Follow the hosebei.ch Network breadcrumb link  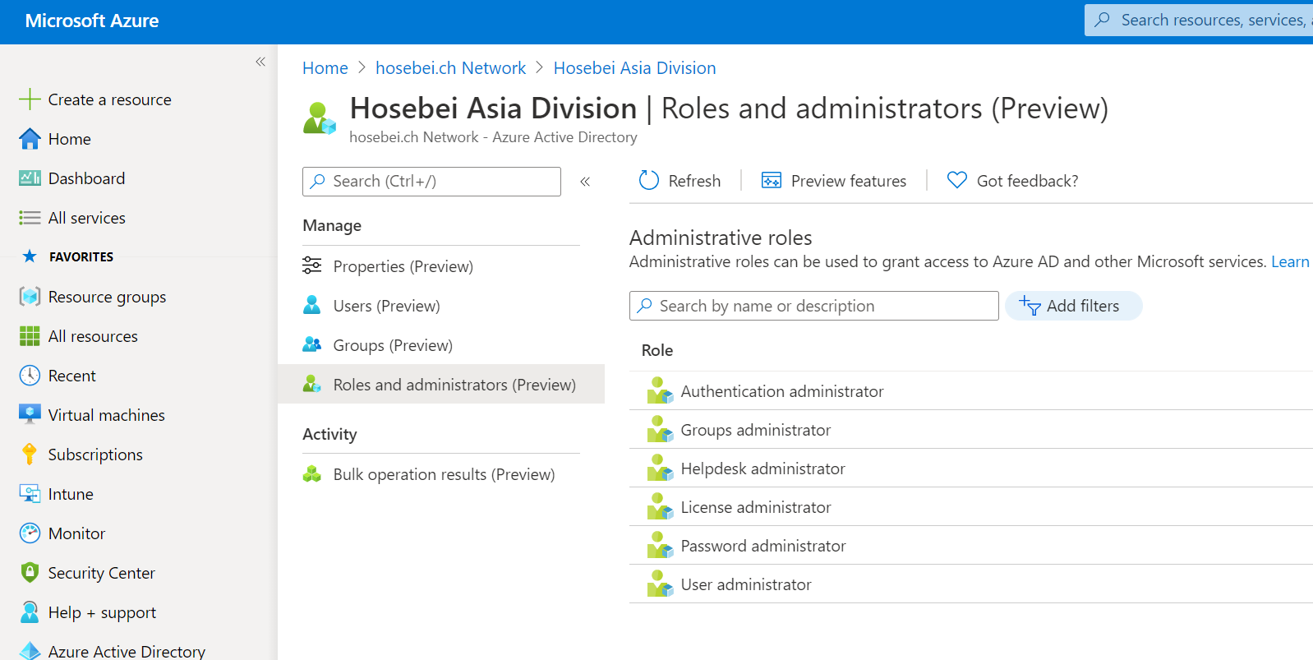coord(450,68)
